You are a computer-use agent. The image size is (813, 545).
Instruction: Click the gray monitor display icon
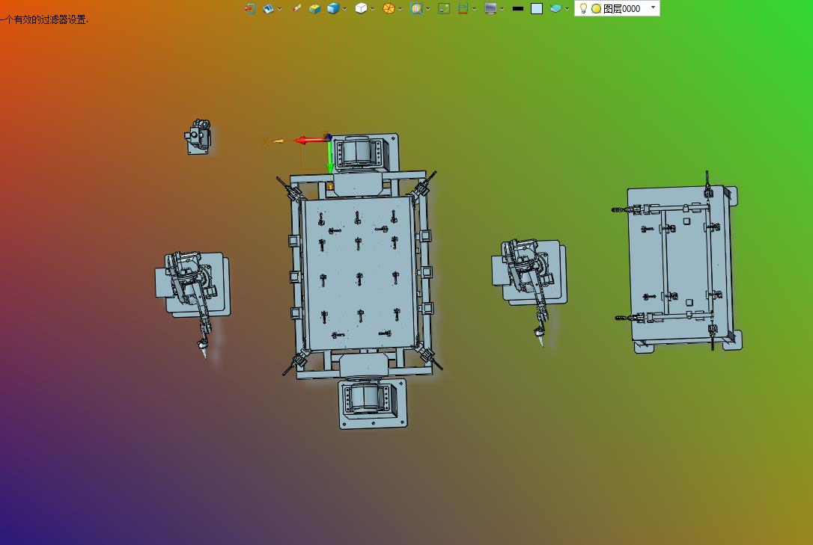490,8
